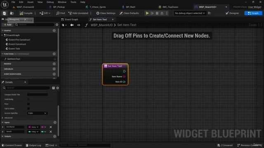Click the Compact Node Title field
The height and width of the screenshot is (148, 264).
[x=38, y=95]
